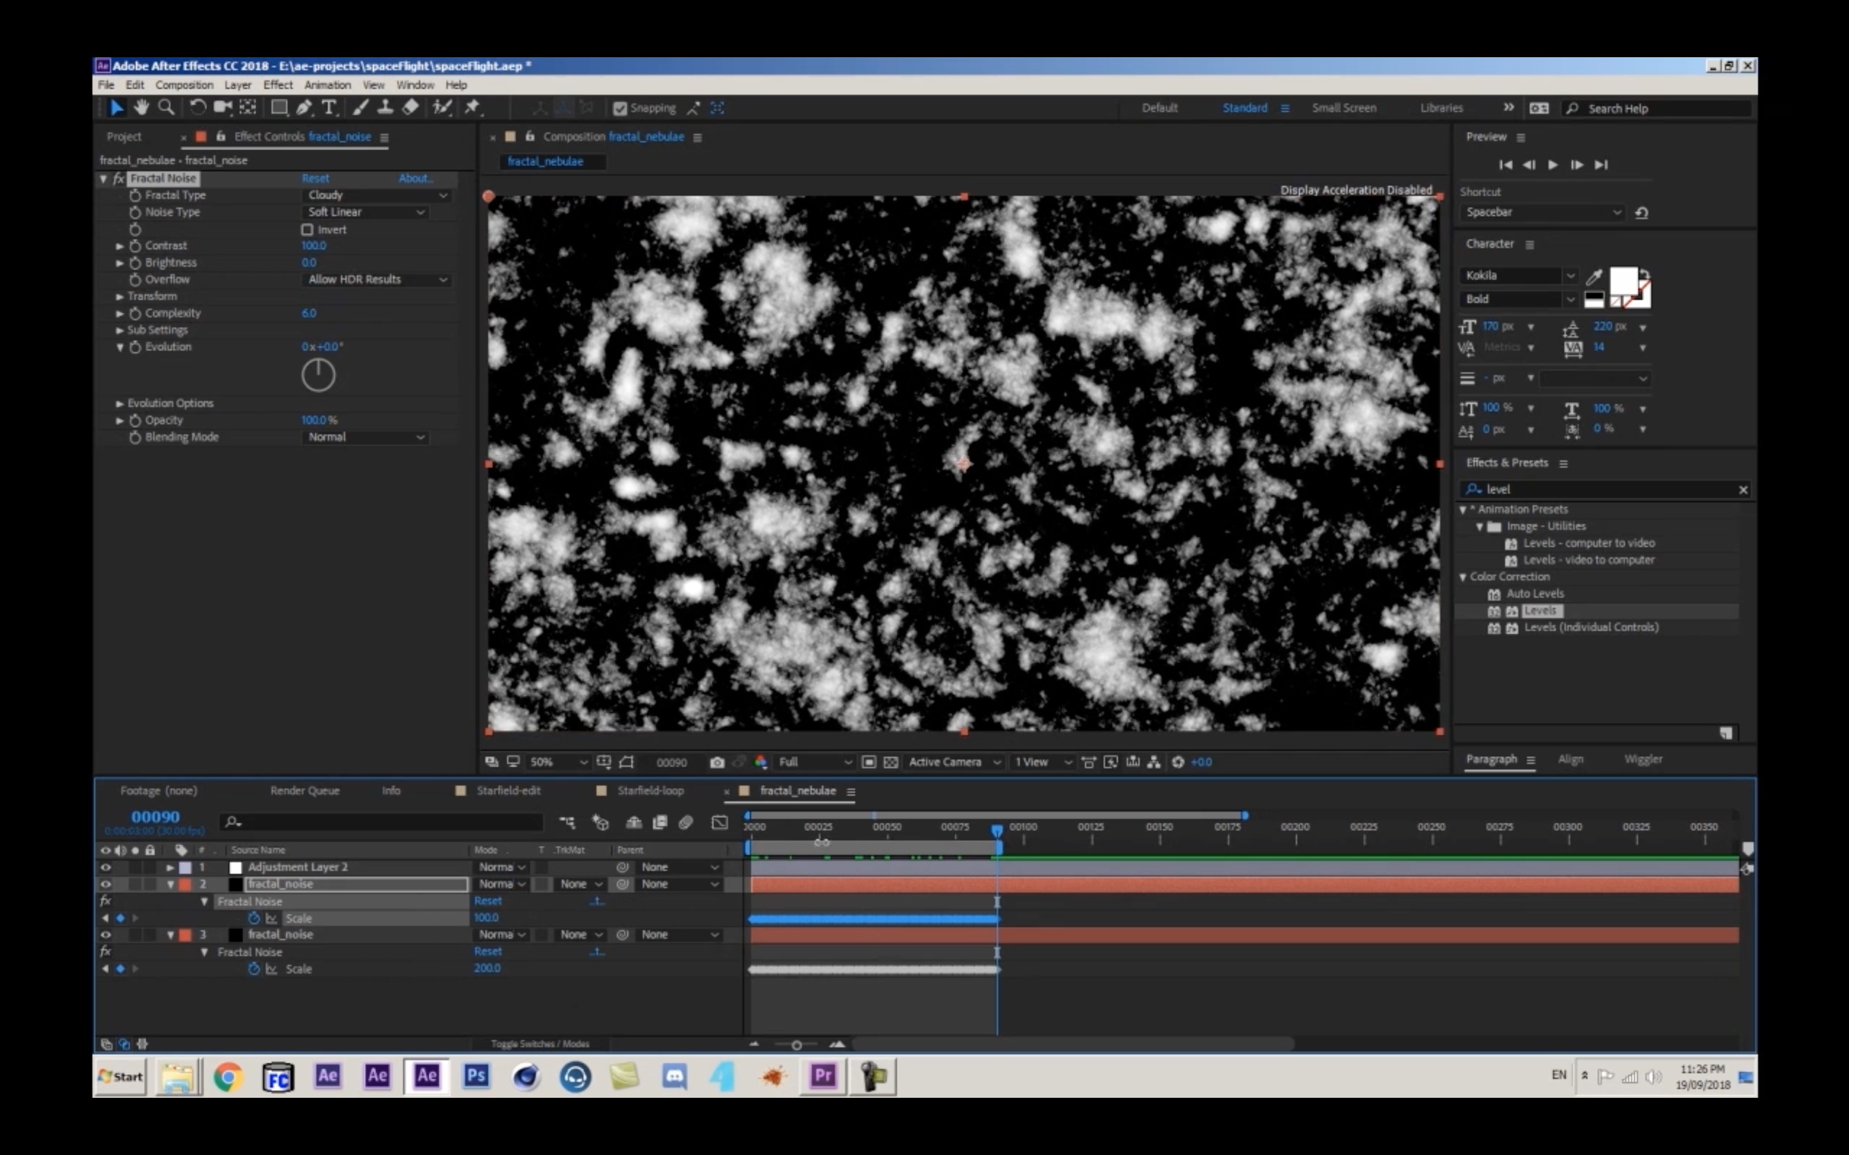The image size is (1849, 1155).
Task: Open the Animation menu
Action: pos(328,85)
